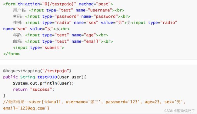Click the sex value 女 line
This screenshot has height=114, width=197.
click(36, 29)
